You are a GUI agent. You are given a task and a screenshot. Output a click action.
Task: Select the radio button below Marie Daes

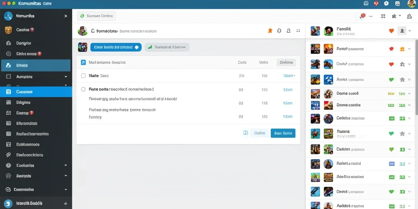(83, 89)
